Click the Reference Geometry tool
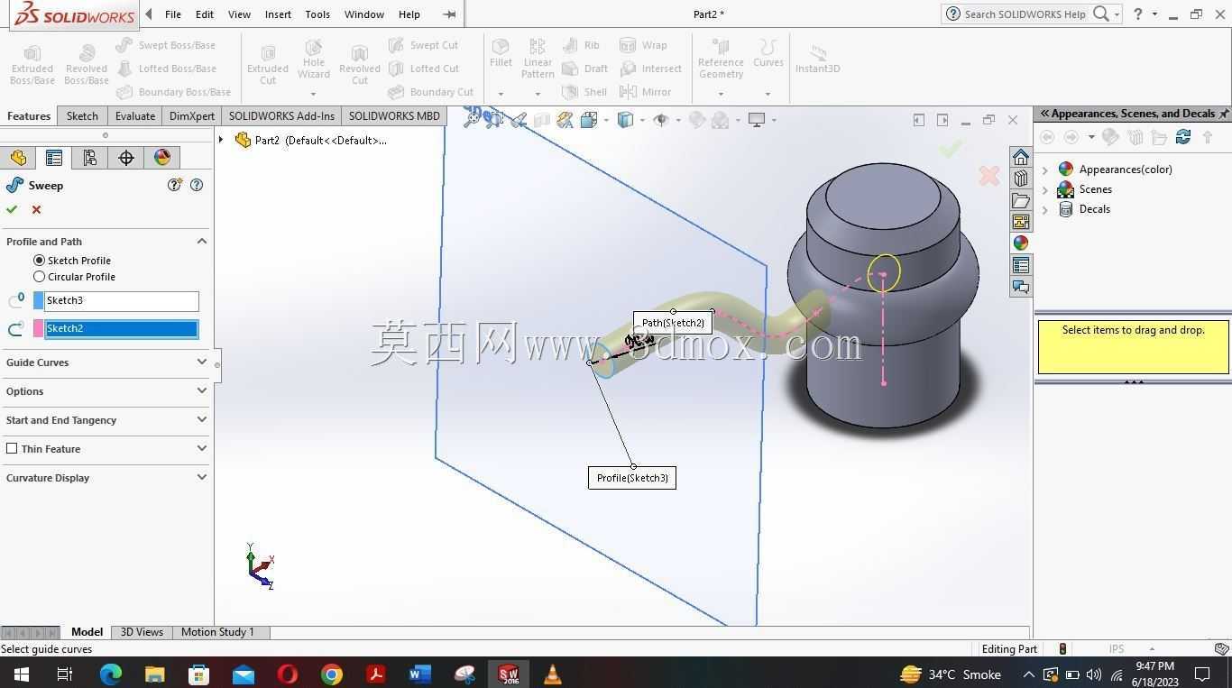Viewport: 1232px width, 688px height. point(721,58)
